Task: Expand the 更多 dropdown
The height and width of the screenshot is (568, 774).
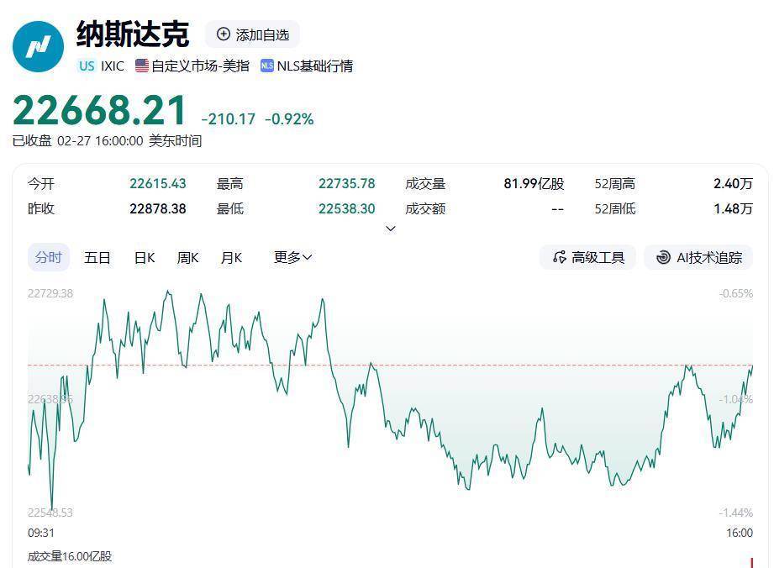Action: point(292,257)
